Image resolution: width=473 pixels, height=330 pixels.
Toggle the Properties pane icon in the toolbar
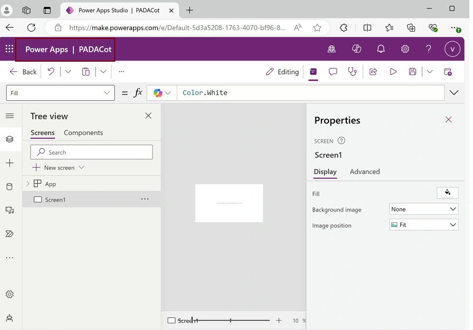313,72
